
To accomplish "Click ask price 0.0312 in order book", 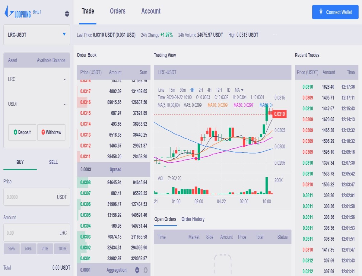I will click(85, 146).
